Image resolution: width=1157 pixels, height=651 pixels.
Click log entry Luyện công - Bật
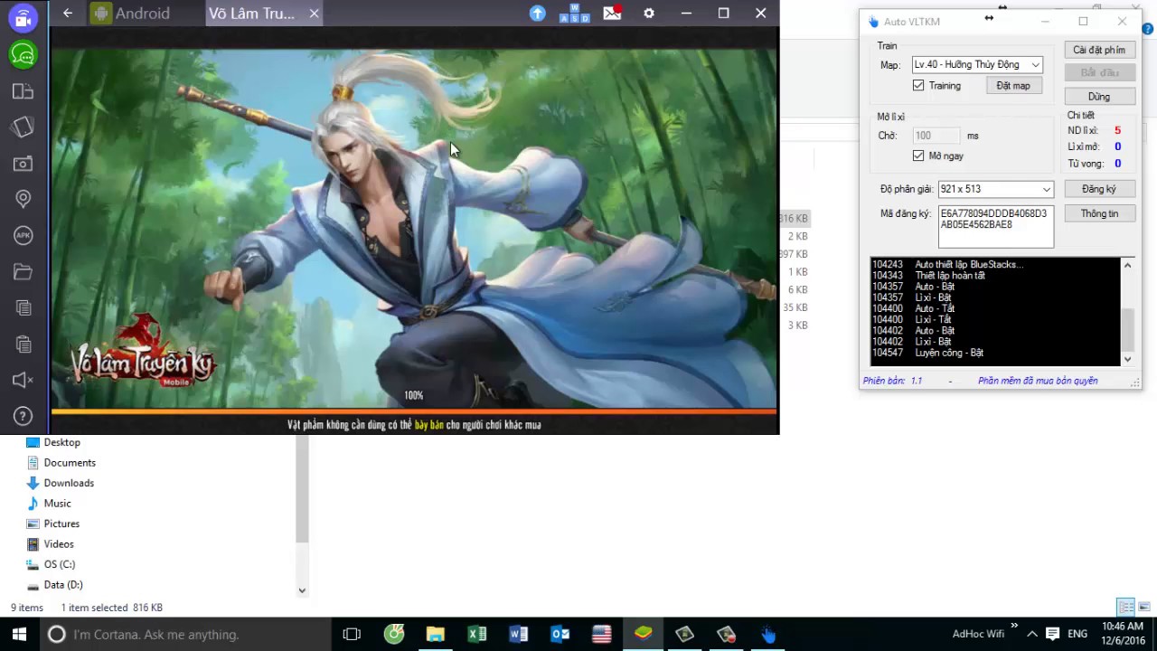949,353
